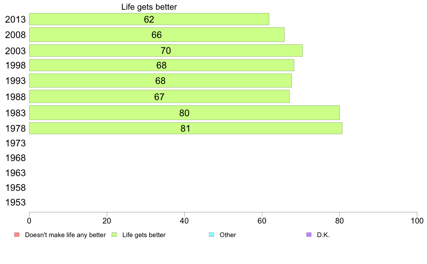Select the 1983 bar showing 80
The image size is (427, 264).
click(184, 113)
